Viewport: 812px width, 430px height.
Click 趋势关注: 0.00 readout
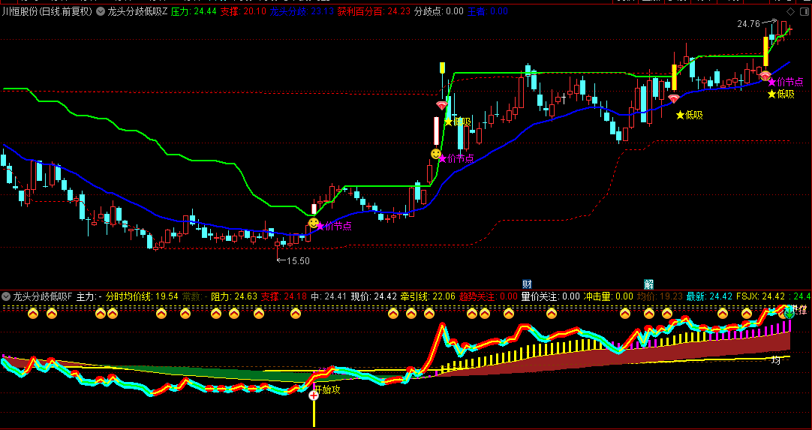coord(489,297)
